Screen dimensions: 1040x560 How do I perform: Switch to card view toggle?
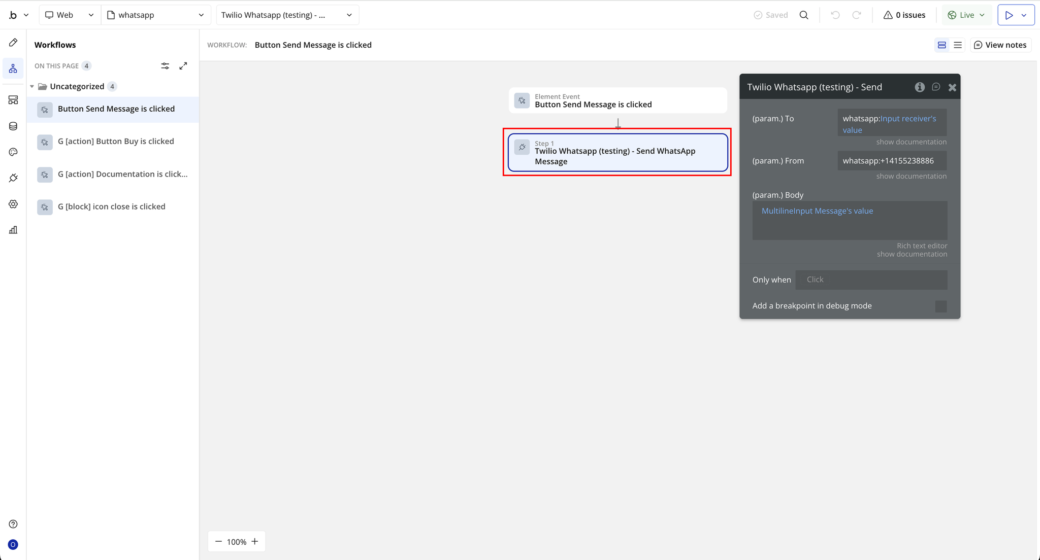click(x=942, y=45)
